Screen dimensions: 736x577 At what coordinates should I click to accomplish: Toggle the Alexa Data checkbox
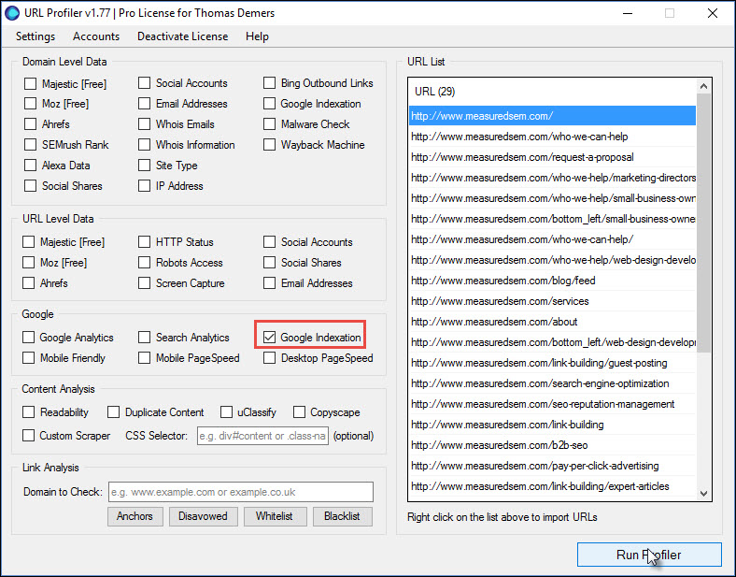(x=31, y=166)
